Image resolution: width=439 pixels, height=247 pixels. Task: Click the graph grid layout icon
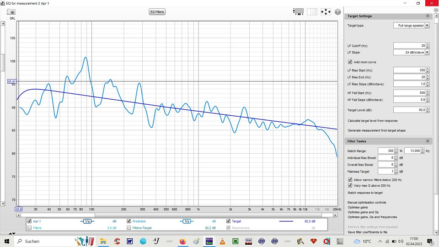[312, 12]
